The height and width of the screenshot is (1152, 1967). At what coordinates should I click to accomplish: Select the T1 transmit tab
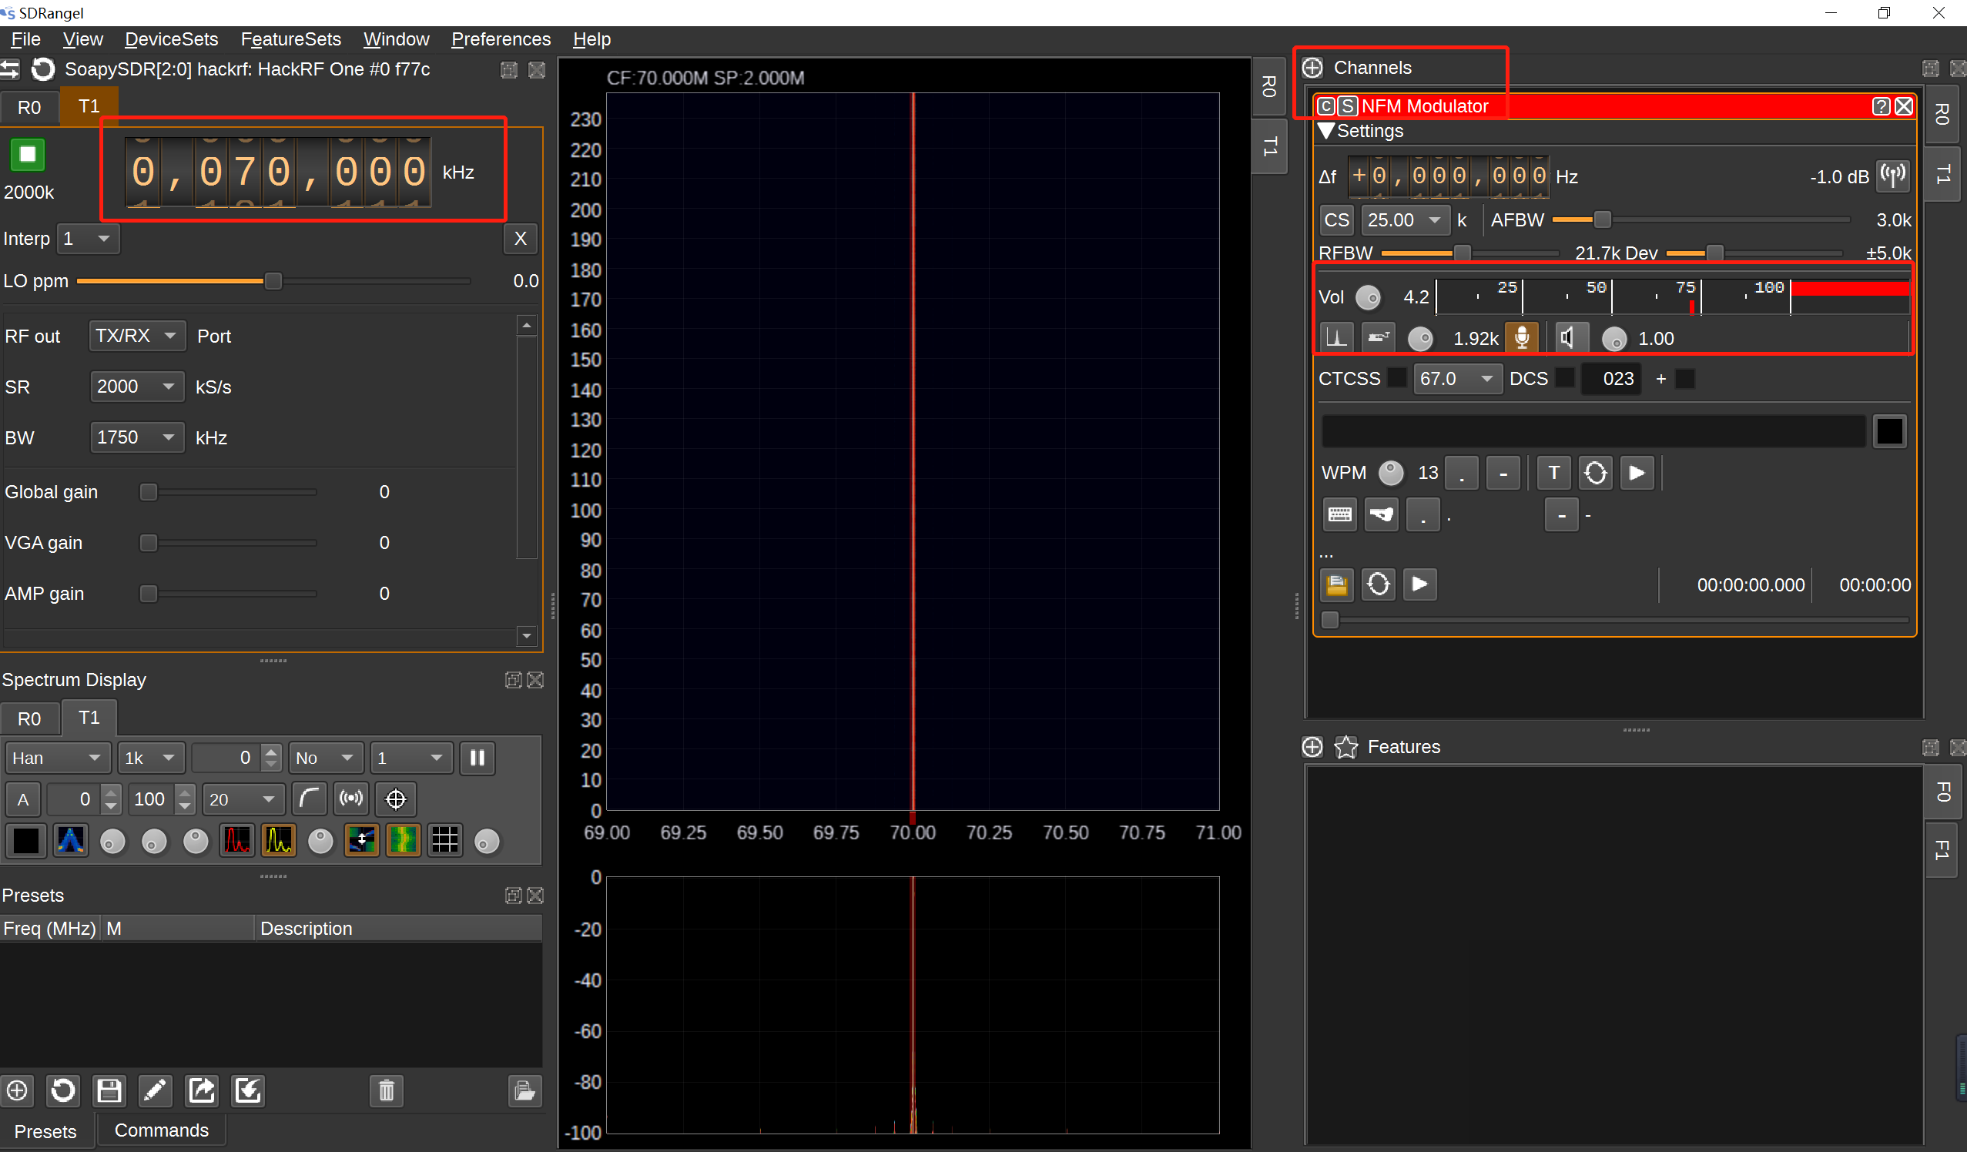point(88,103)
